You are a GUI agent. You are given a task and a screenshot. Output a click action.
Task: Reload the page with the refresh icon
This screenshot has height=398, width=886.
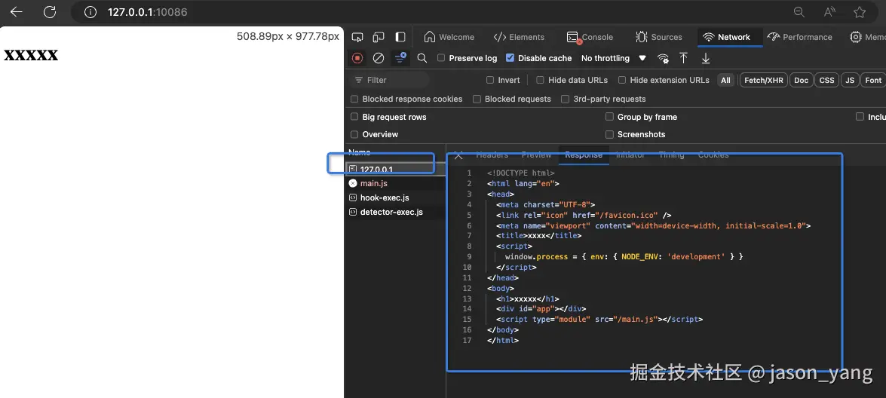pyautogui.click(x=50, y=12)
